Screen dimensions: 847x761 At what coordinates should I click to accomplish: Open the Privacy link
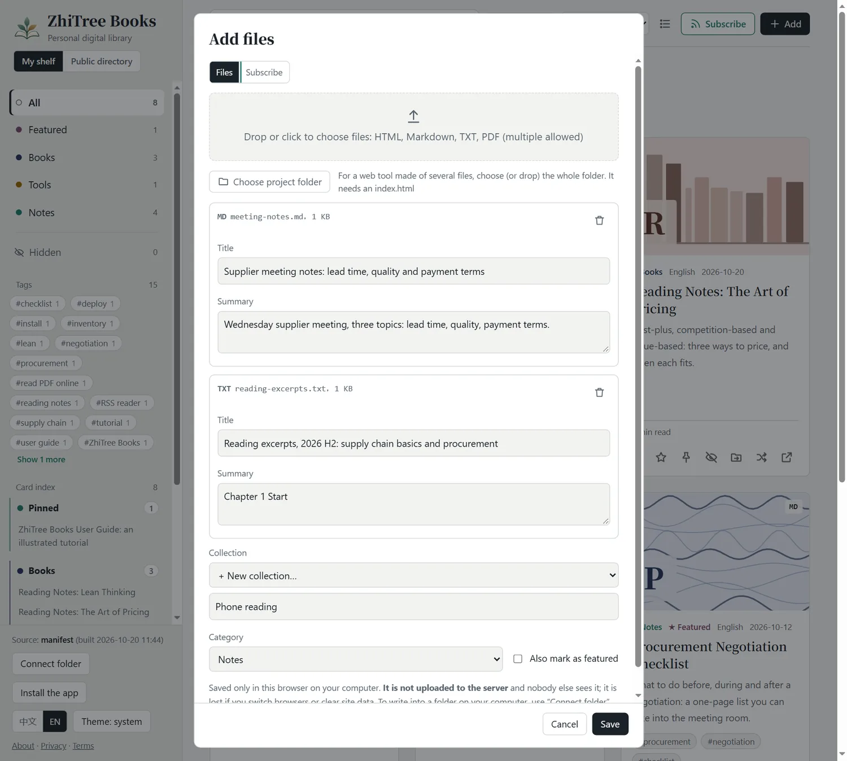point(54,746)
